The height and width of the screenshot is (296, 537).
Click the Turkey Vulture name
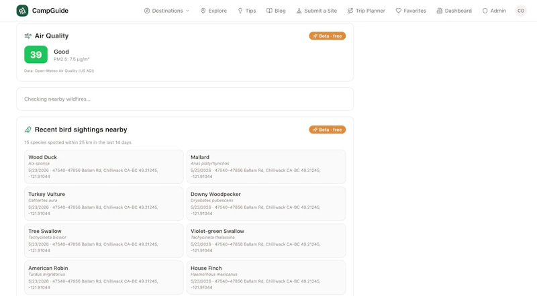(46, 194)
